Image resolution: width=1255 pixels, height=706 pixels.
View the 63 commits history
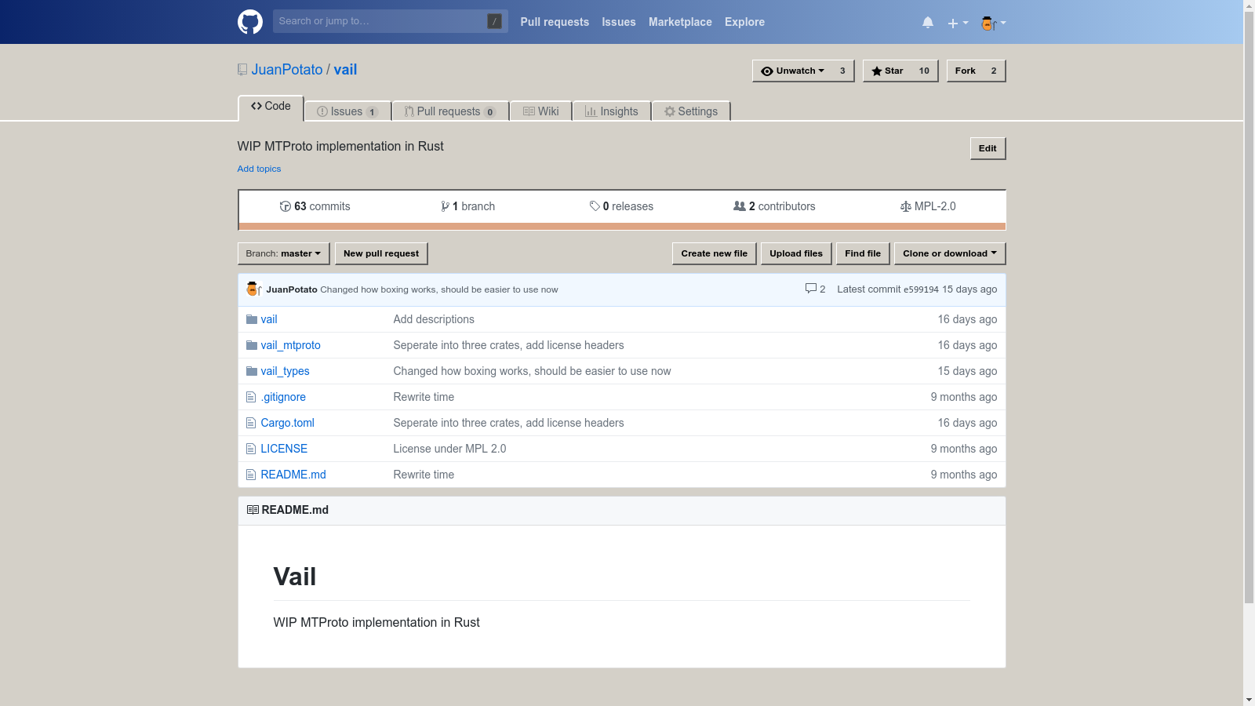(315, 206)
